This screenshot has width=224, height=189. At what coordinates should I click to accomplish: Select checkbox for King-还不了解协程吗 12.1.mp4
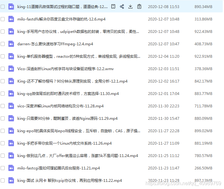tap(2, 81)
